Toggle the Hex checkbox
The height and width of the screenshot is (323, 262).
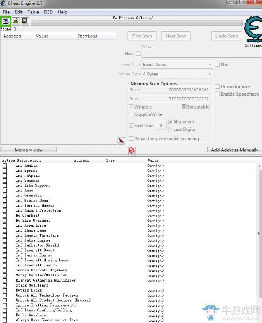pos(138,53)
